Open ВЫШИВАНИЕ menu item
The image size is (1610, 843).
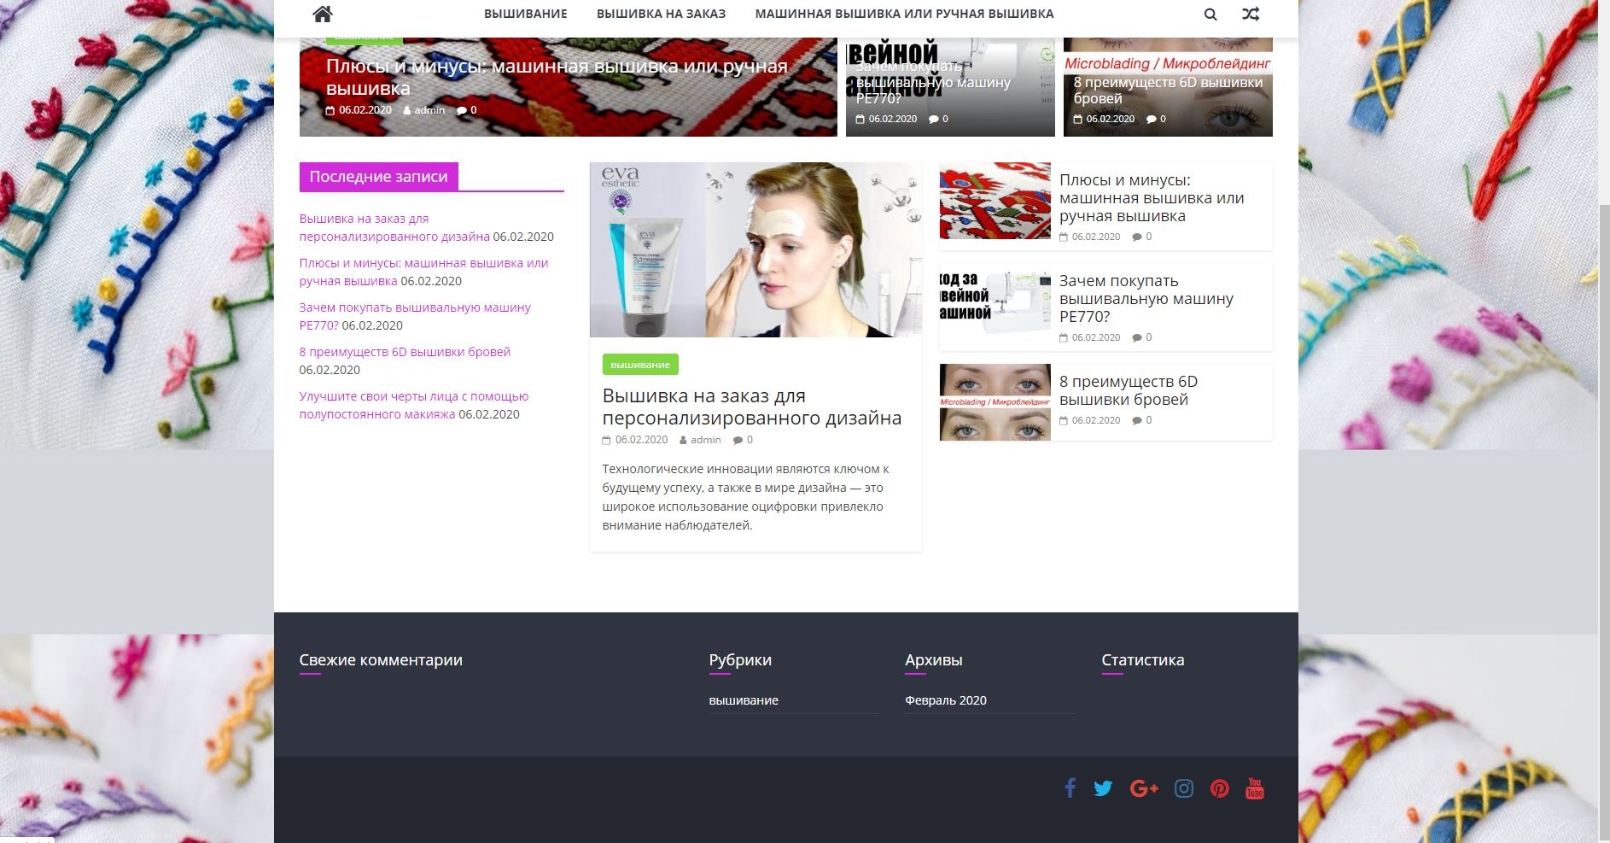[526, 14]
